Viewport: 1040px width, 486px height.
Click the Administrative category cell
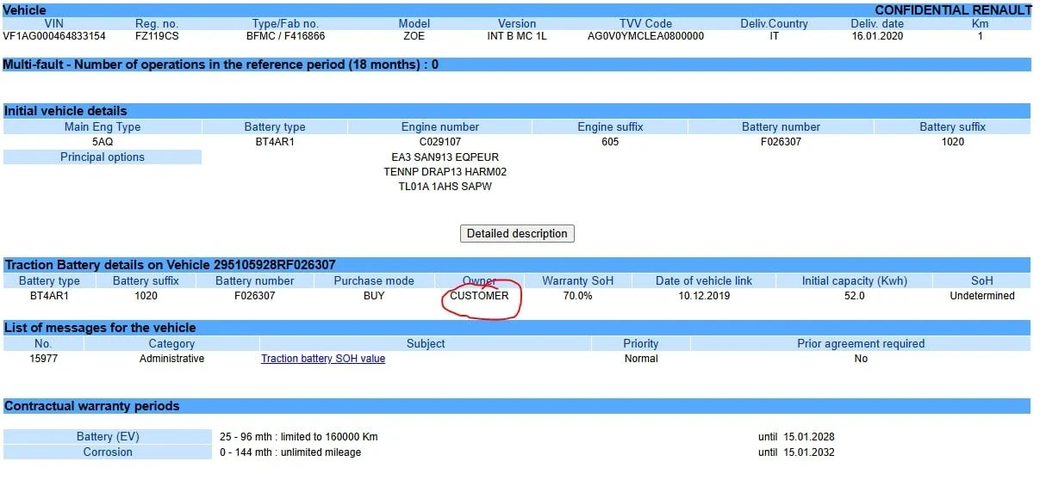point(172,359)
